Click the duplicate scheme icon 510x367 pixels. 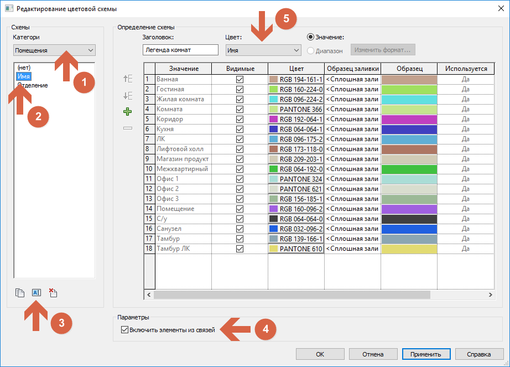20,293
